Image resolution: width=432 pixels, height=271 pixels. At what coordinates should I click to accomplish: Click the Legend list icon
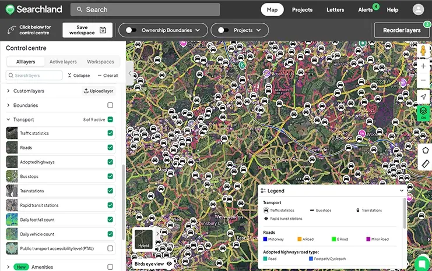pyautogui.click(x=263, y=191)
